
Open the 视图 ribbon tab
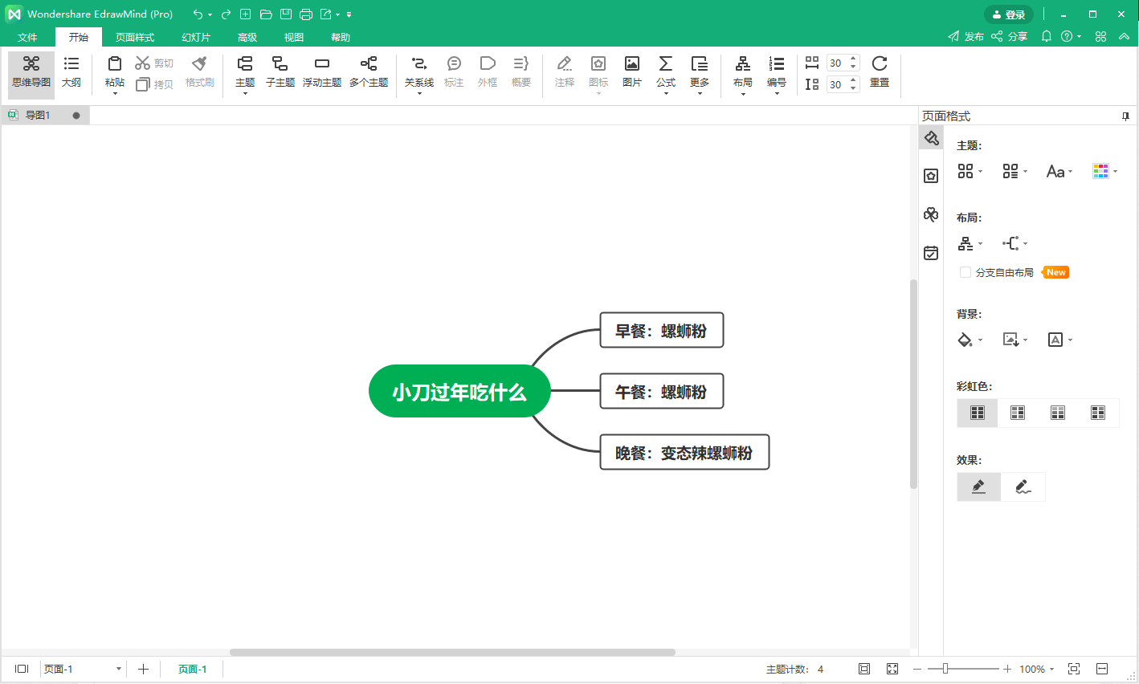pyautogui.click(x=293, y=37)
